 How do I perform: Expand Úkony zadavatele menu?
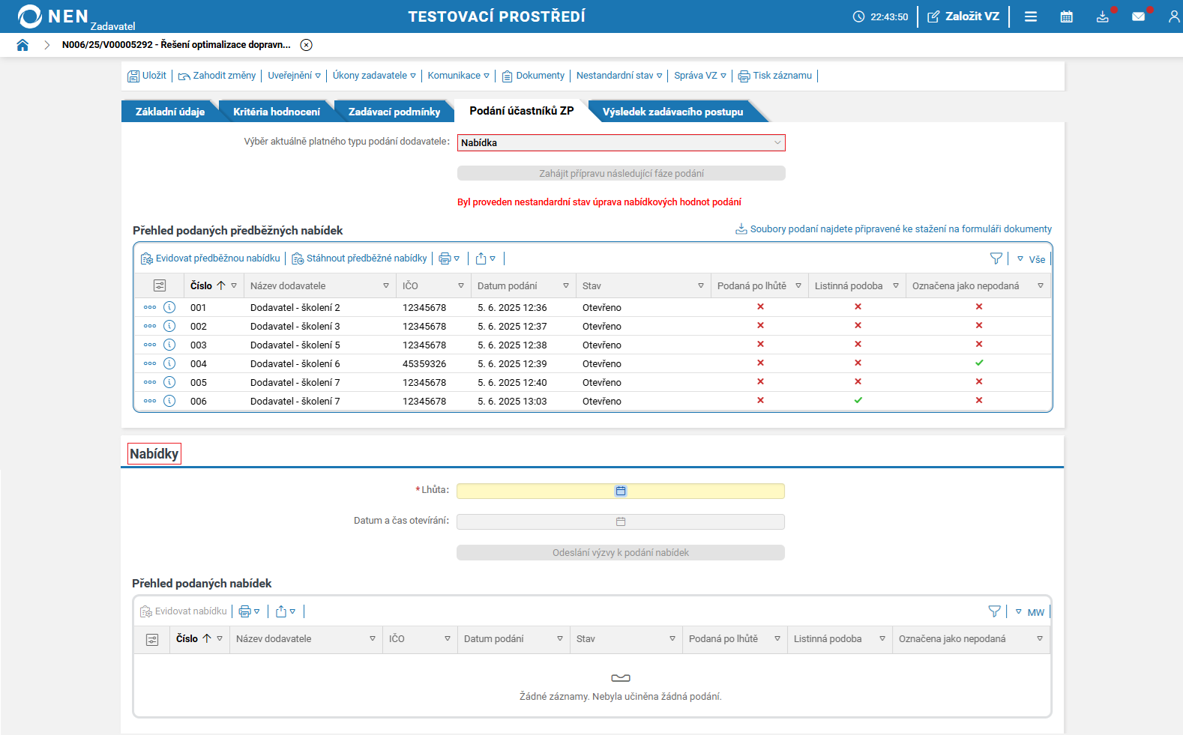click(374, 76)
